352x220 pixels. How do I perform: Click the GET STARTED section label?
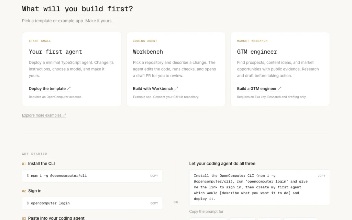click(35, 154)
